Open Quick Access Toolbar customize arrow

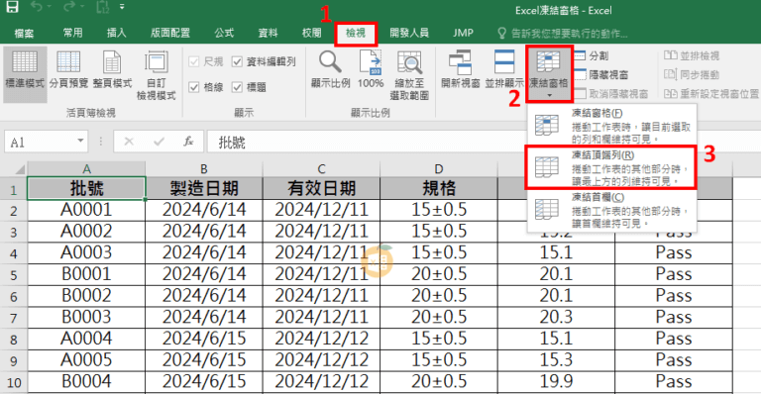(x=122, y=7)
